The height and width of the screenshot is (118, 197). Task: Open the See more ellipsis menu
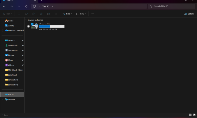(x=92, y=14)
